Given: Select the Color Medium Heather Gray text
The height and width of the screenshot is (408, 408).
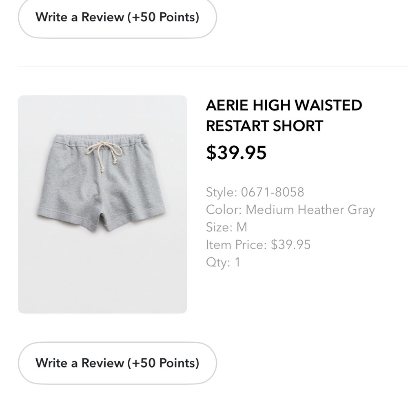Looking at the screenshot, I should (290, 210).
